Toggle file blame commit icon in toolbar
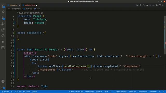Image resolution: width=166 pixels, height=93 pixels. click(x=147, y=5)
